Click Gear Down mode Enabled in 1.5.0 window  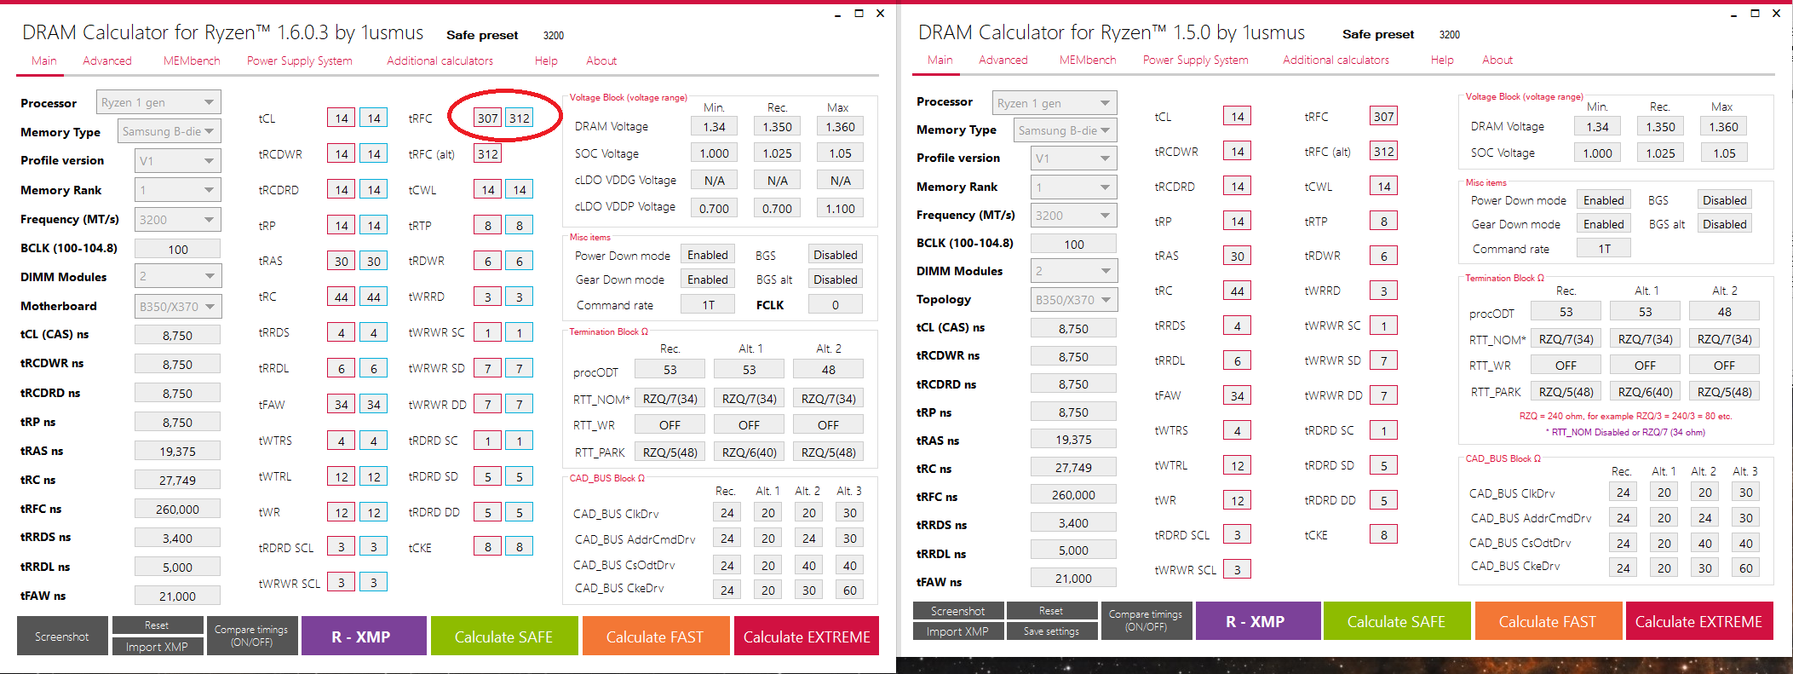pyautogui.click(x=1604, y=224)
